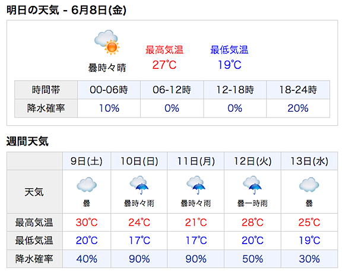Click the 19℃ low temperature for tomorrow
The height and width of the screenshot is (272, 342).
coord(229,65)
